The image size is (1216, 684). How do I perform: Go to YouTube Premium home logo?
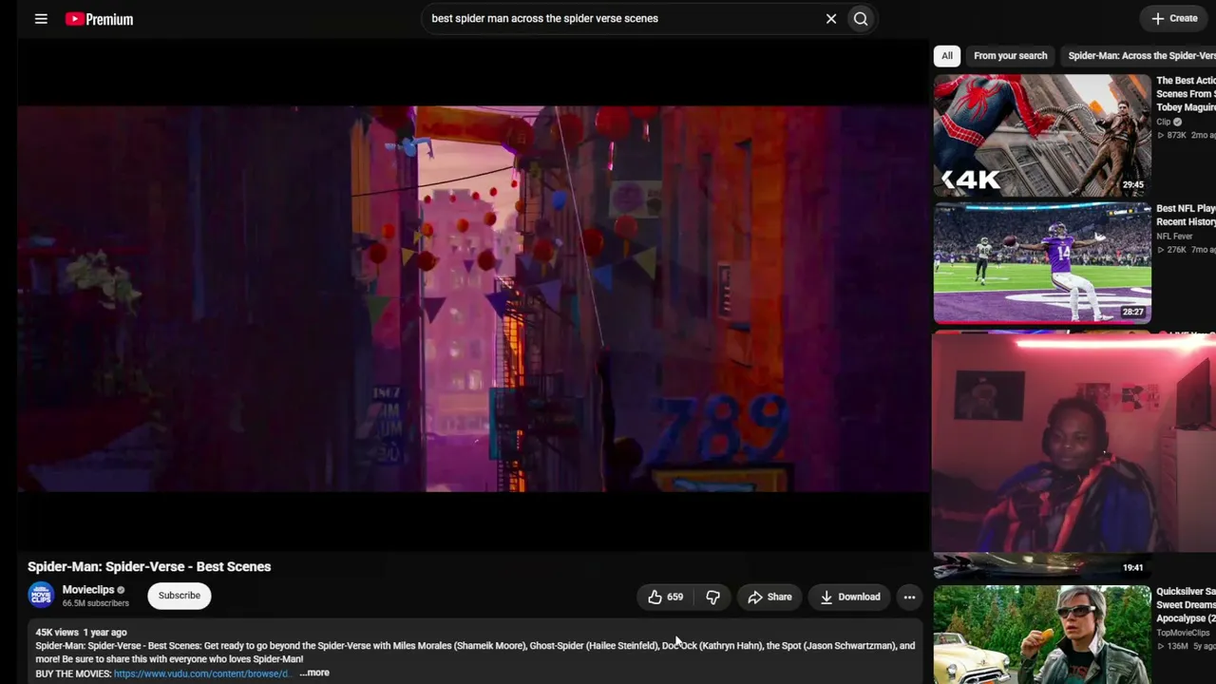tap(99, 19)
